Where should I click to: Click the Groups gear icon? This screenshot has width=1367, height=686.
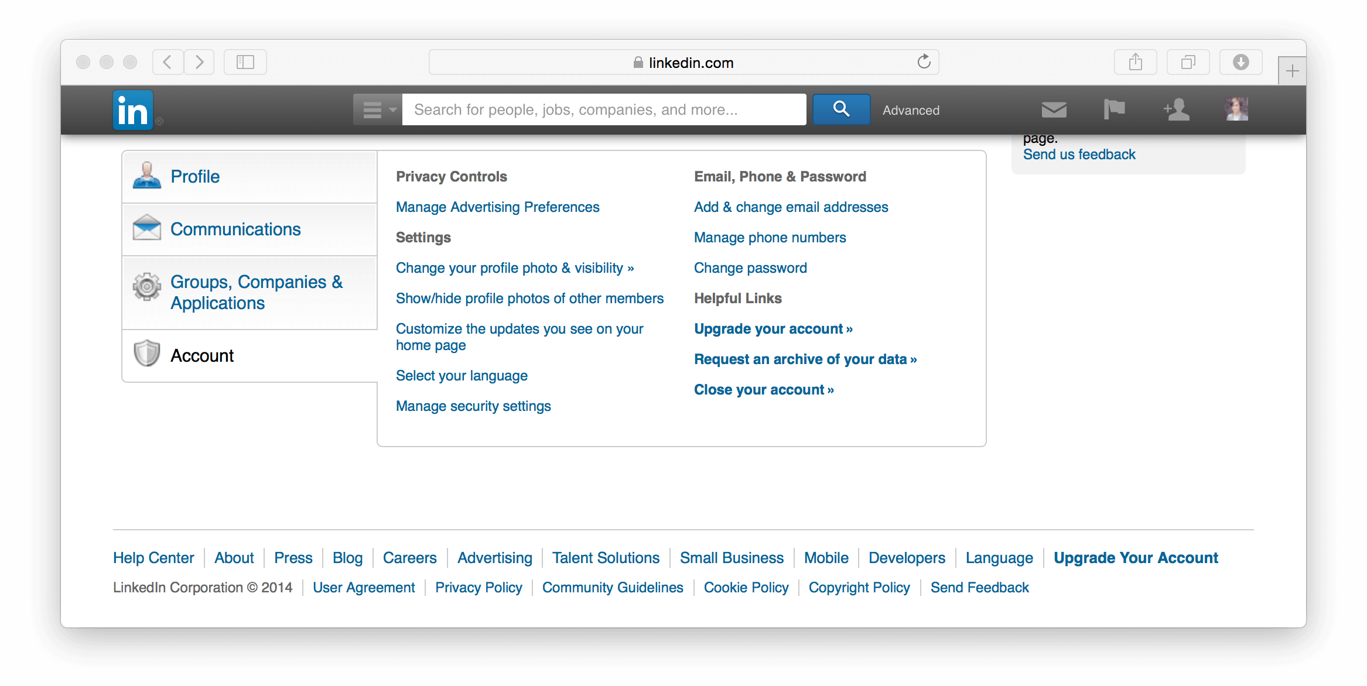click(x=147, y=286)
